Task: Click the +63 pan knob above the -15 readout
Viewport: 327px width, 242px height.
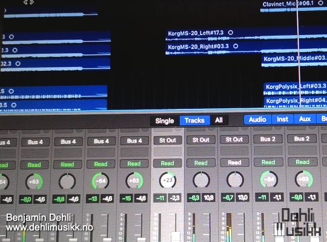Action: tap(134, 180)
